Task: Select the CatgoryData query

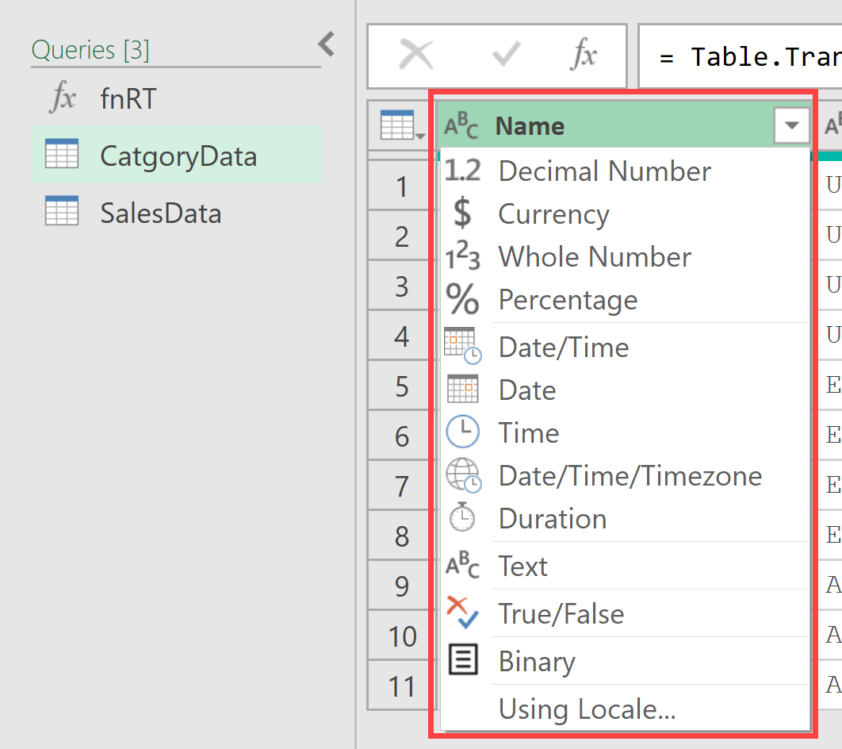Action: click(x=175, y=156)
